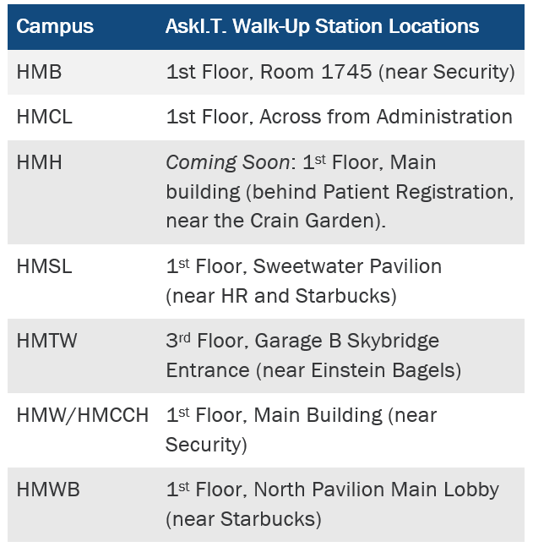Select the HMCL campus cell

coord(44,117)
